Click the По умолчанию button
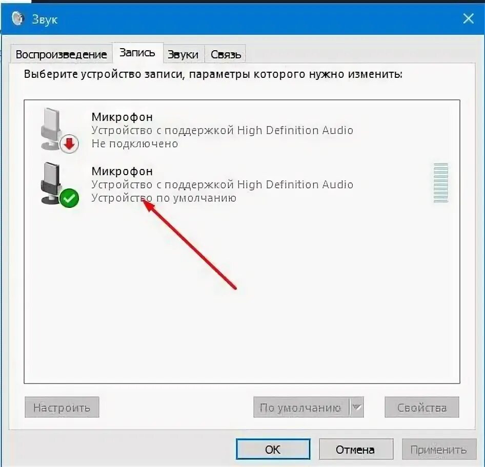Screen dimensions: 485x467 (301, 407)
